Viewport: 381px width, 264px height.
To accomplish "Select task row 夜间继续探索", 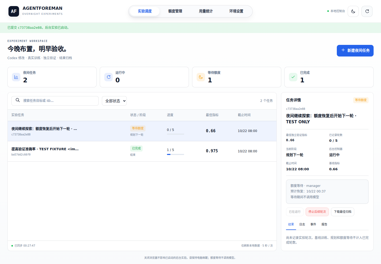I will (142, 131).
